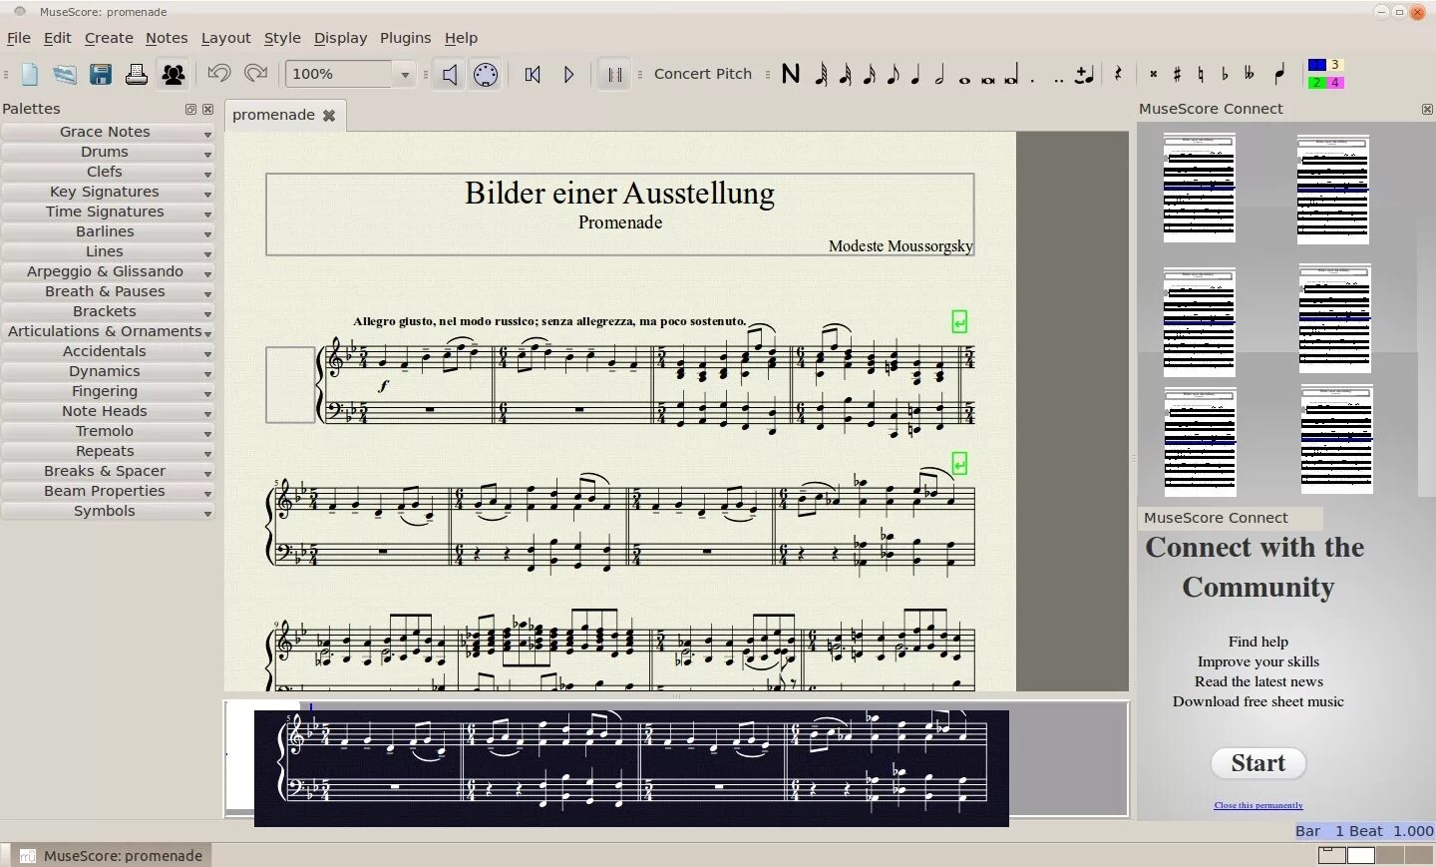The height and width of the screenshot is (867, 1436).
Task: Print the score with the printer icon
Action: pyautogui.click(x=137, y=74)
